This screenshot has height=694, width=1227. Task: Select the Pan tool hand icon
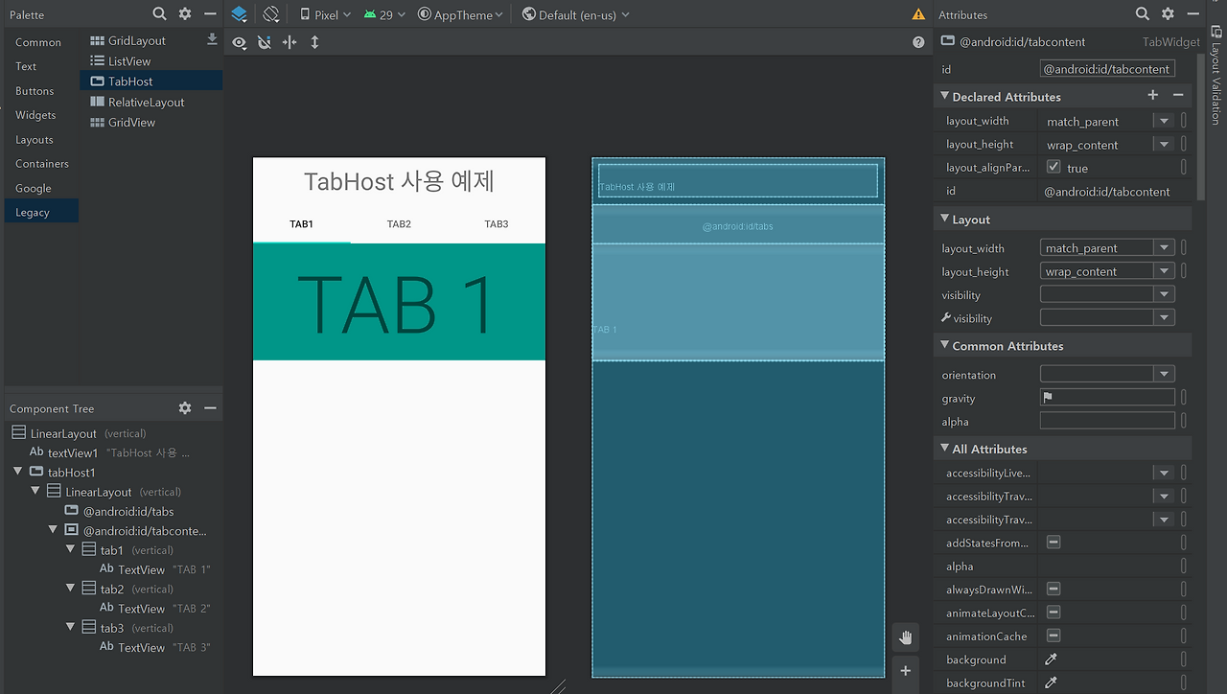(905, 636)
